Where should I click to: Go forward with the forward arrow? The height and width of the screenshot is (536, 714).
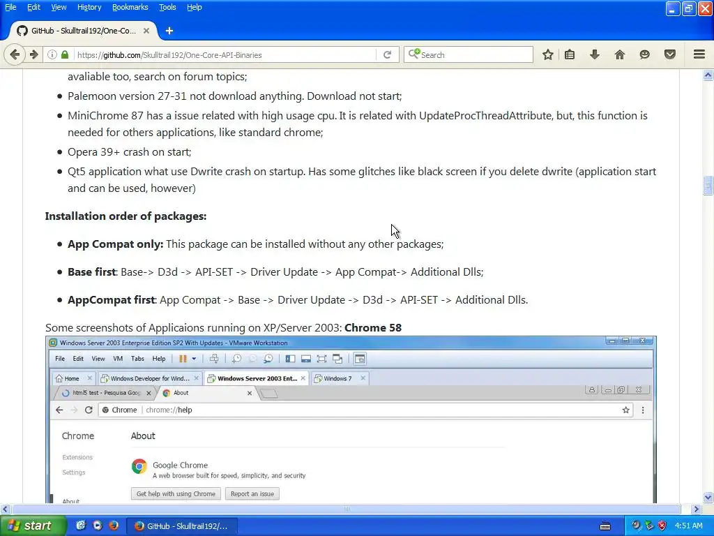click(34, 54)
